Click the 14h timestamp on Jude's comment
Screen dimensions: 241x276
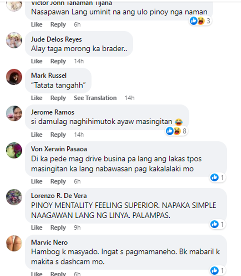point(79,61)
